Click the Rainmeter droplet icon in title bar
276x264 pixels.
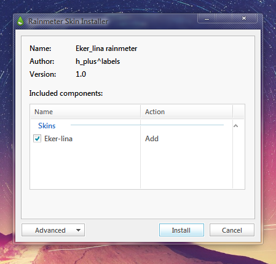coord(20,21)
